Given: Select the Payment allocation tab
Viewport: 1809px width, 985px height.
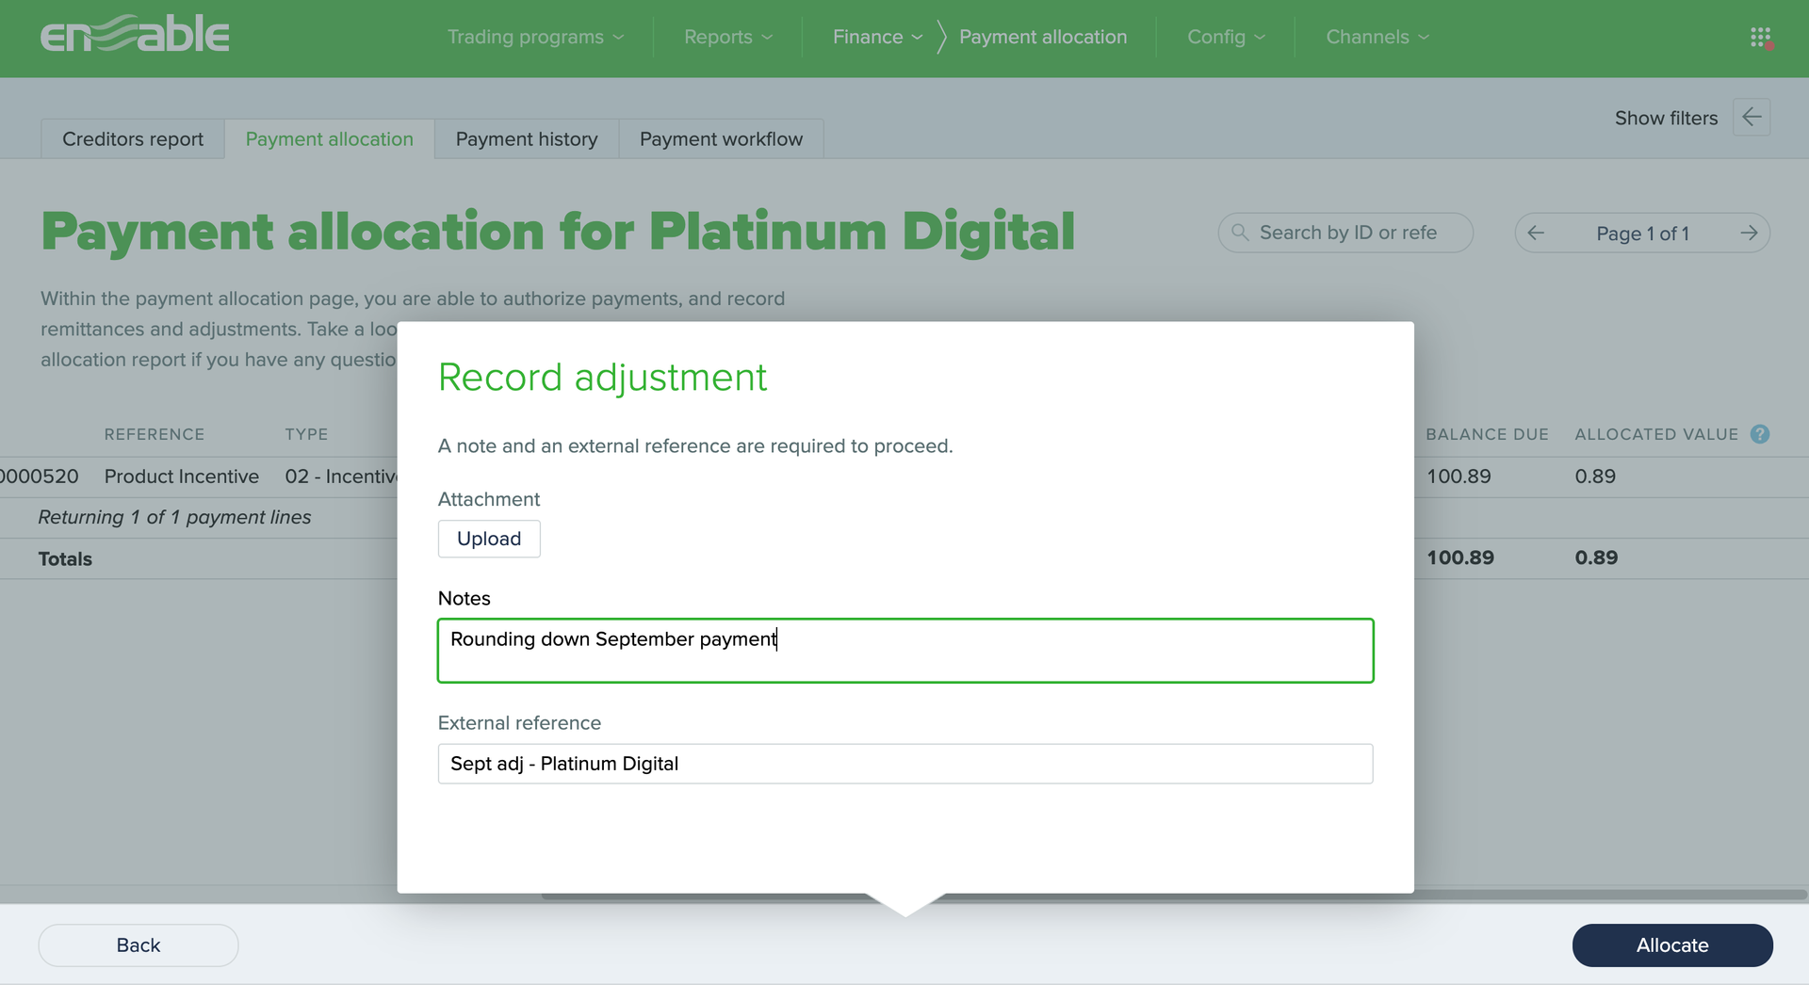Looking at the screenshot, I should pyautogui.click(x=330, y=138).
